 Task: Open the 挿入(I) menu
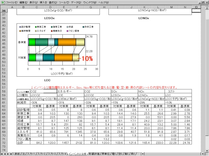43,3
